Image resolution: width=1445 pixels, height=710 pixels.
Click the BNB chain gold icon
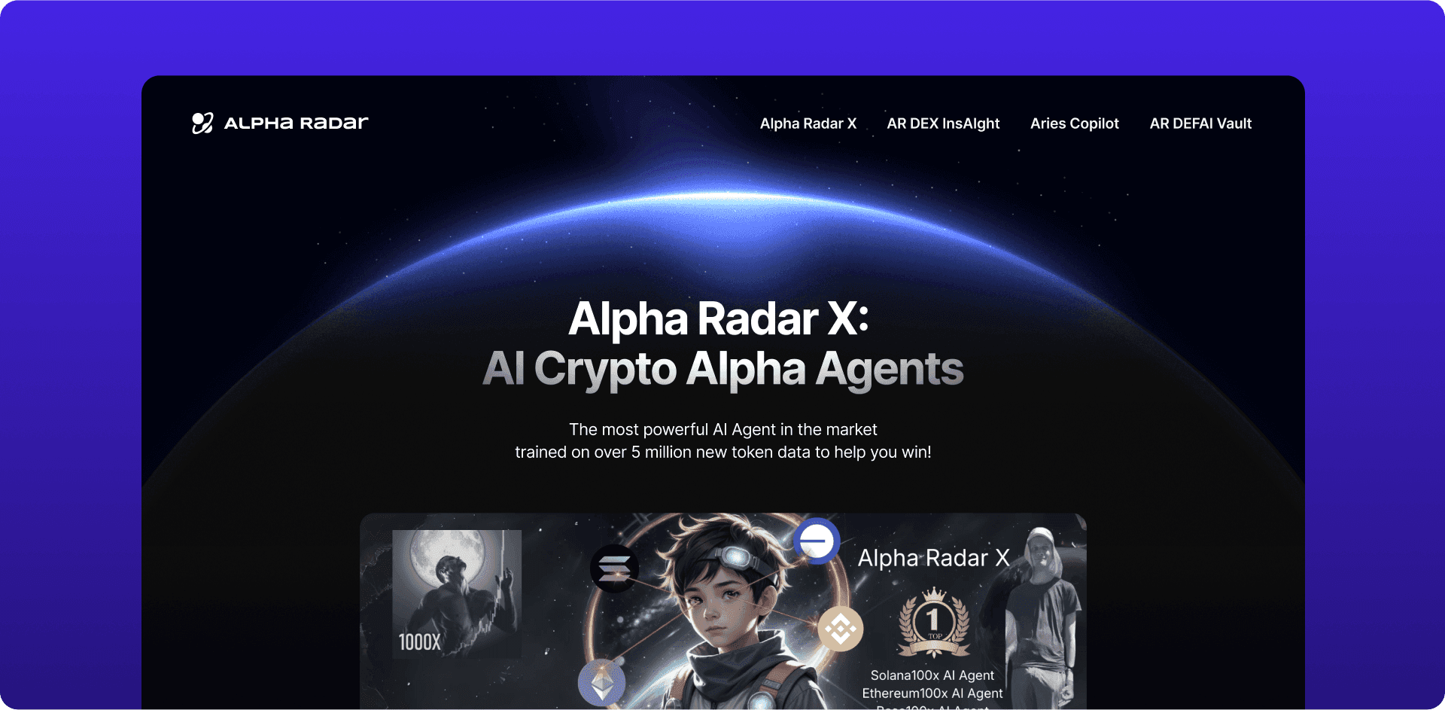[841, 629]
